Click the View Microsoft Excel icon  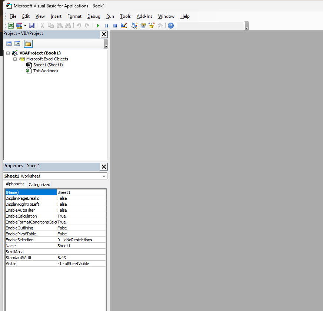click(10, 25)
